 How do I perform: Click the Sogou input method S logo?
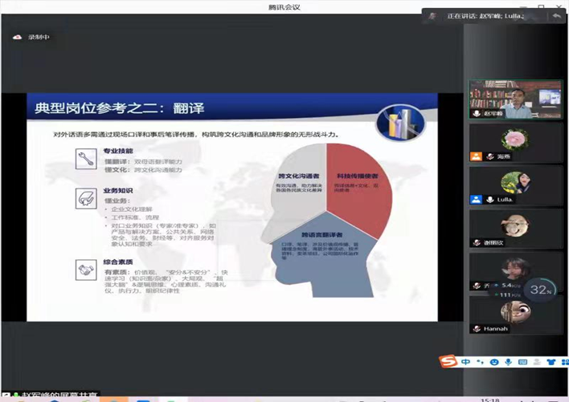click(x=448, y=362)
